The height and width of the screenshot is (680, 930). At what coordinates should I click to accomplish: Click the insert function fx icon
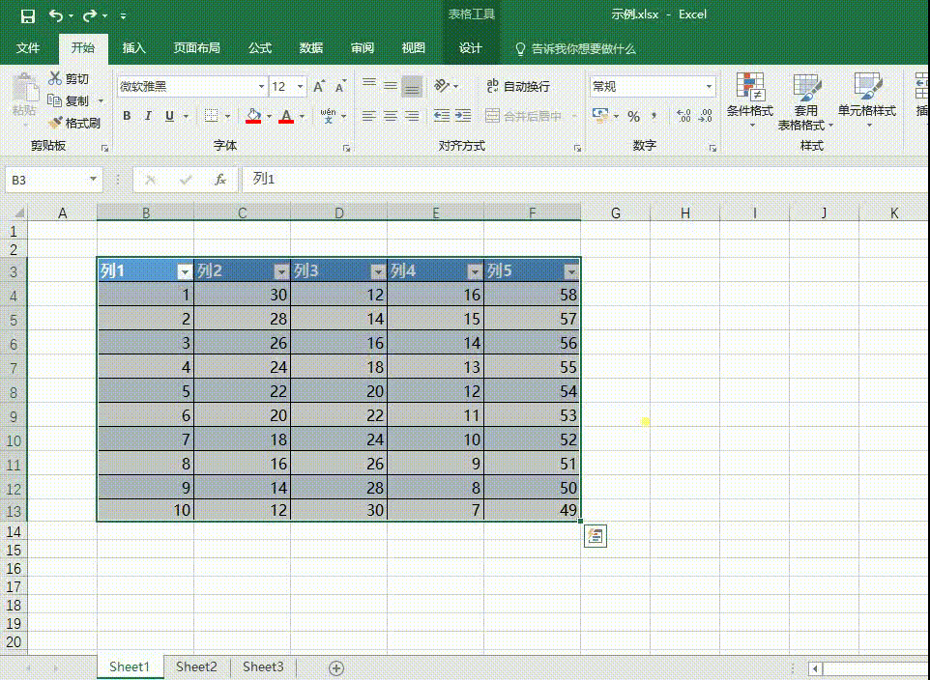pos(220,180)
